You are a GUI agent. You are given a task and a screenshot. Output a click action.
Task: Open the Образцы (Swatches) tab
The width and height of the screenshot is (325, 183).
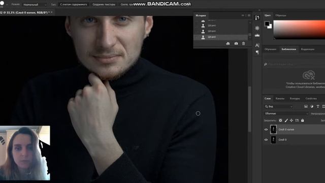click(281, 15)
